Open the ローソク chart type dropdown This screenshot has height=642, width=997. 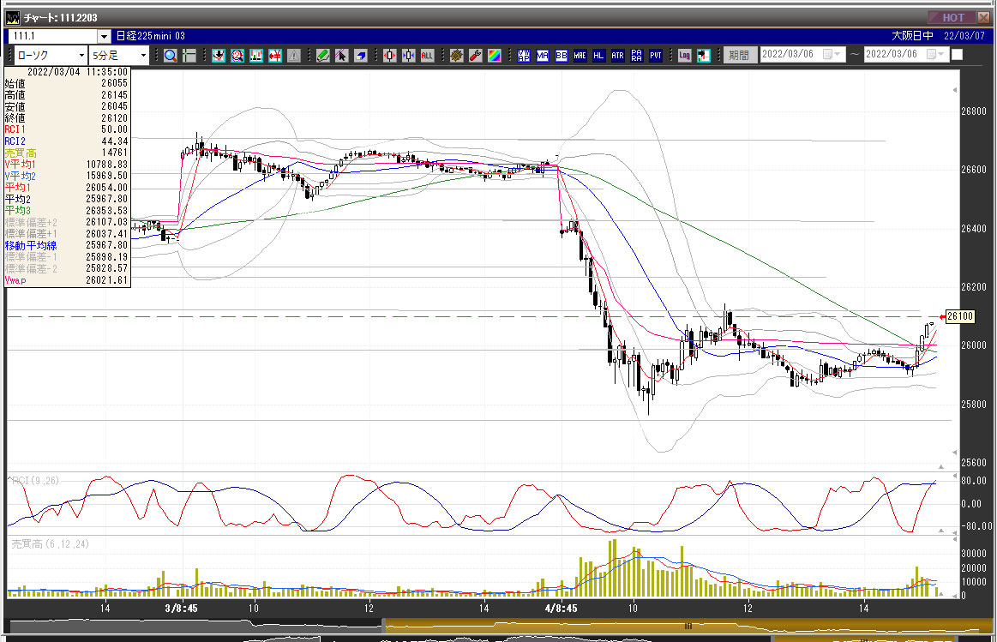(81, 56)
